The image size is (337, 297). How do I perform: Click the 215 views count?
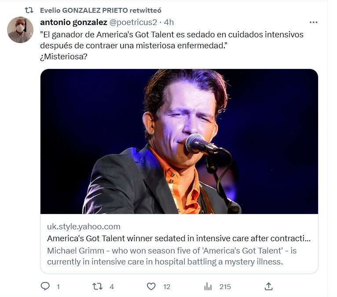225,286
